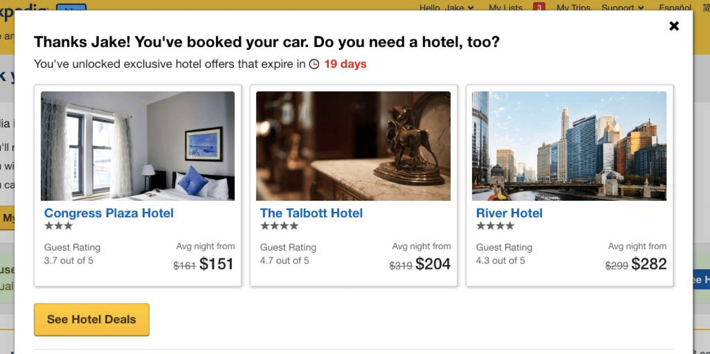The image size is (710, 354).
Task: Click the clock icon beside the expiration countdown
Action: [315, 64]
